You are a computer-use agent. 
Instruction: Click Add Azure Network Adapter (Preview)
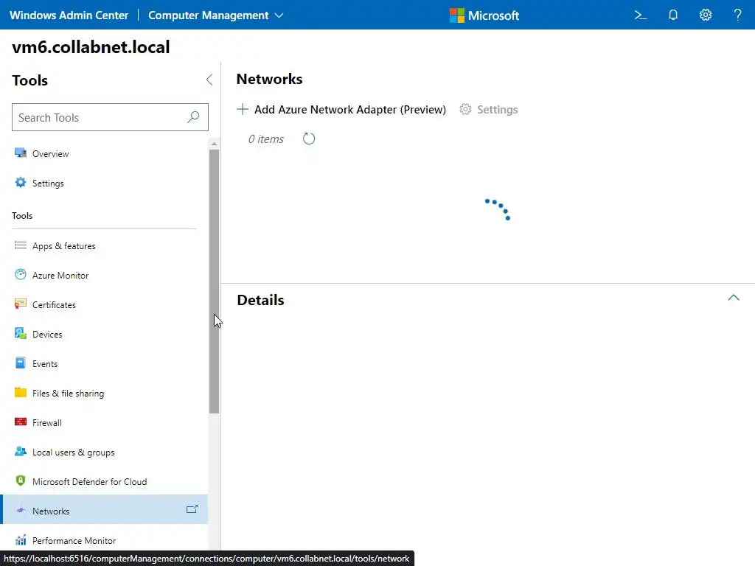[341, 110]
